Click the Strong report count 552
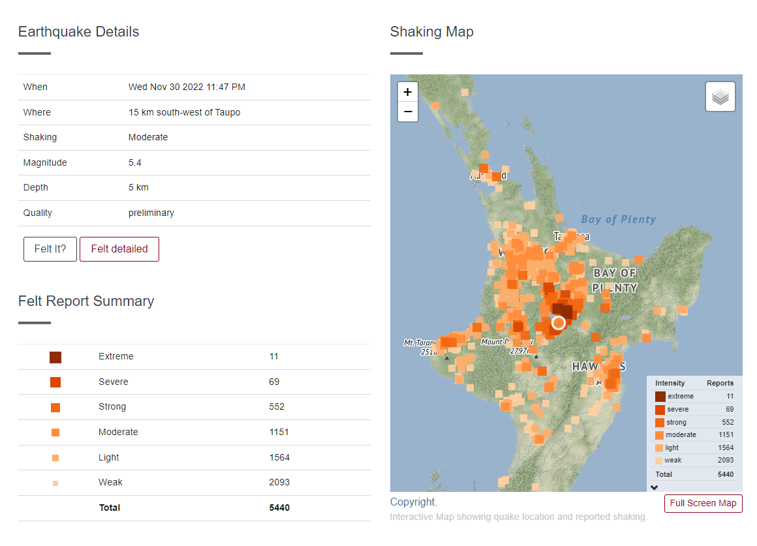The width and height of the screenshot is (757, 546). tap(277, 406)
